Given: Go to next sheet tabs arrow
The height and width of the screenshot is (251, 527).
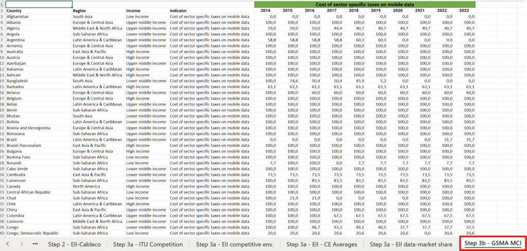Looking at the screenshot, I should pyautogui.click(x=22, y=244).
